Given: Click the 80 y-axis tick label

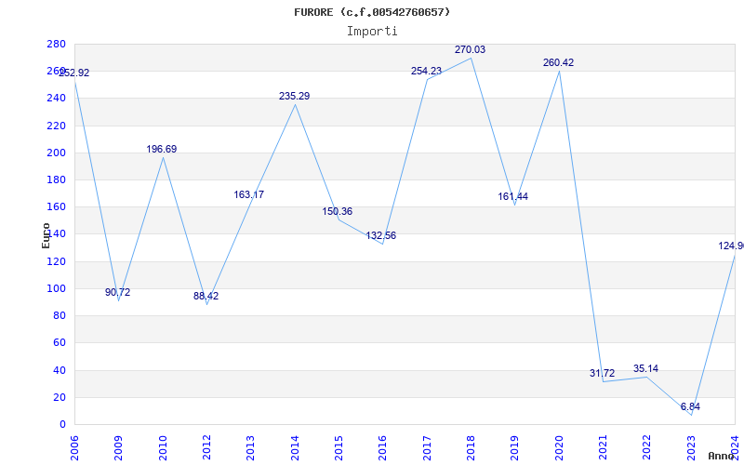Looking at the screenshot, I should click(59, 315).
